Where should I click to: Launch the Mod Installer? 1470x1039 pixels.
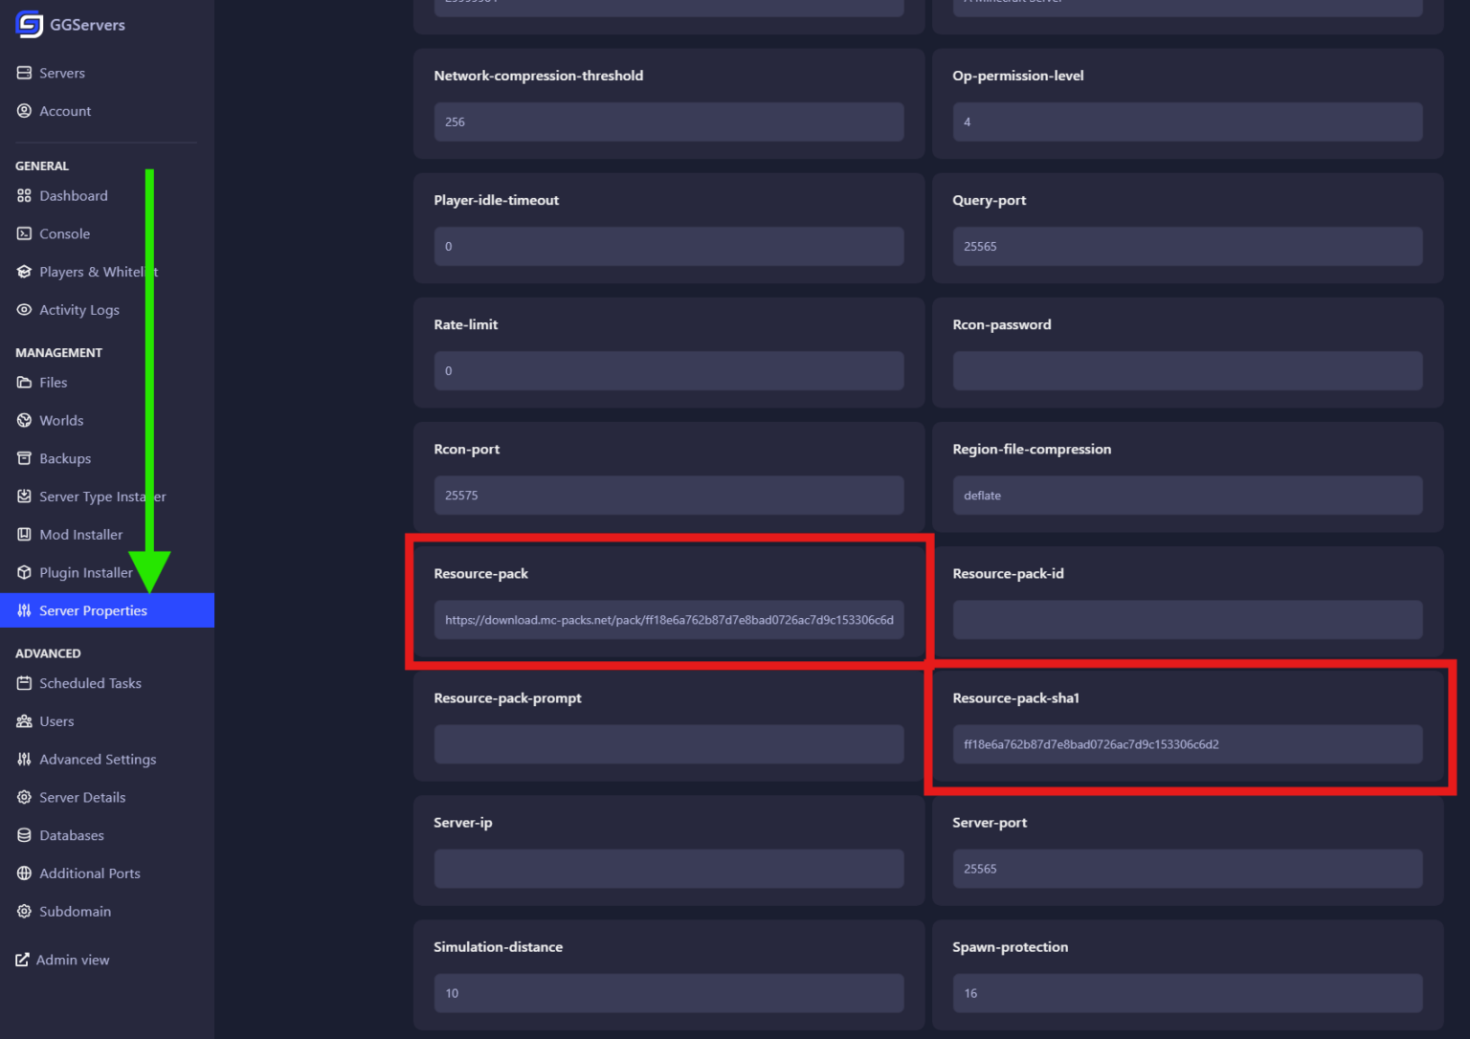point(80,534)
